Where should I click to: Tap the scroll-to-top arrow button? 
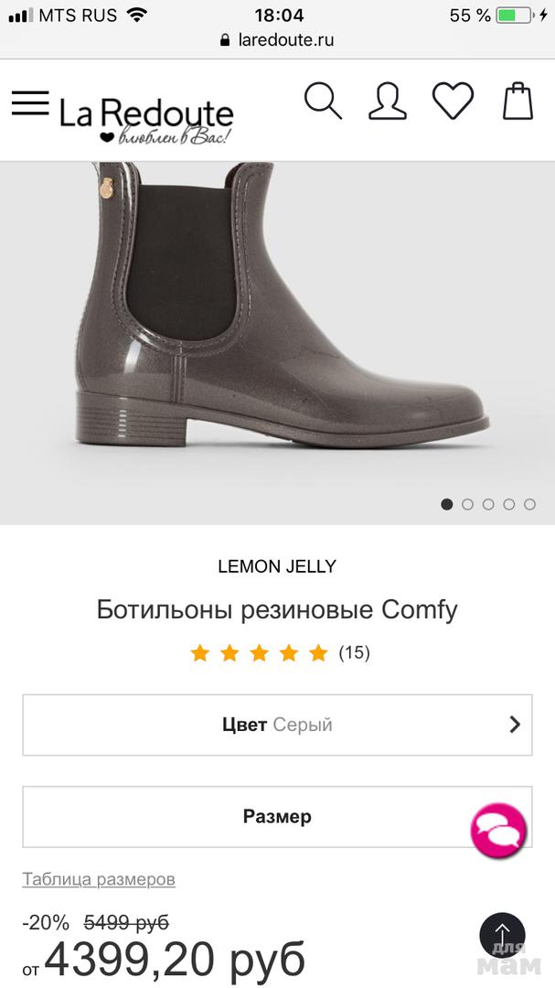pos(502,934)
